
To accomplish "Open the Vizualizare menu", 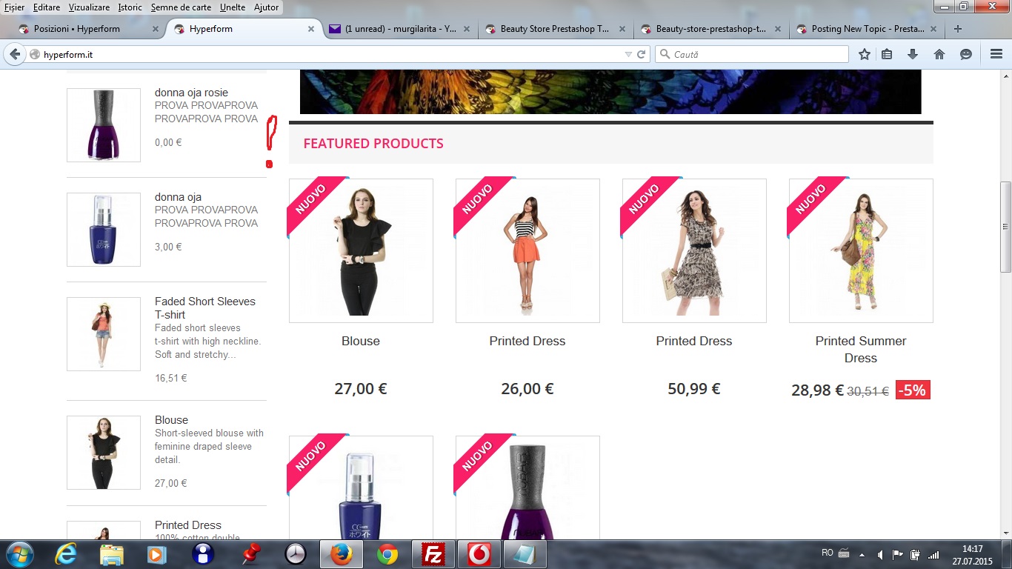I will pos(89,7).
